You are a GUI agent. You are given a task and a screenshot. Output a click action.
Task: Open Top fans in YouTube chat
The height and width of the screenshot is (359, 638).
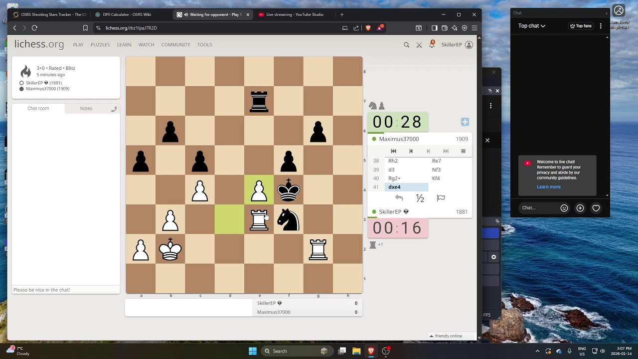tap(581, 26)
